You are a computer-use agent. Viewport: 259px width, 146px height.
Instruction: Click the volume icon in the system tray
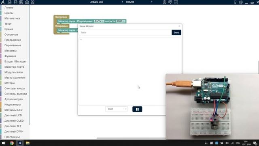click(227, 143)
